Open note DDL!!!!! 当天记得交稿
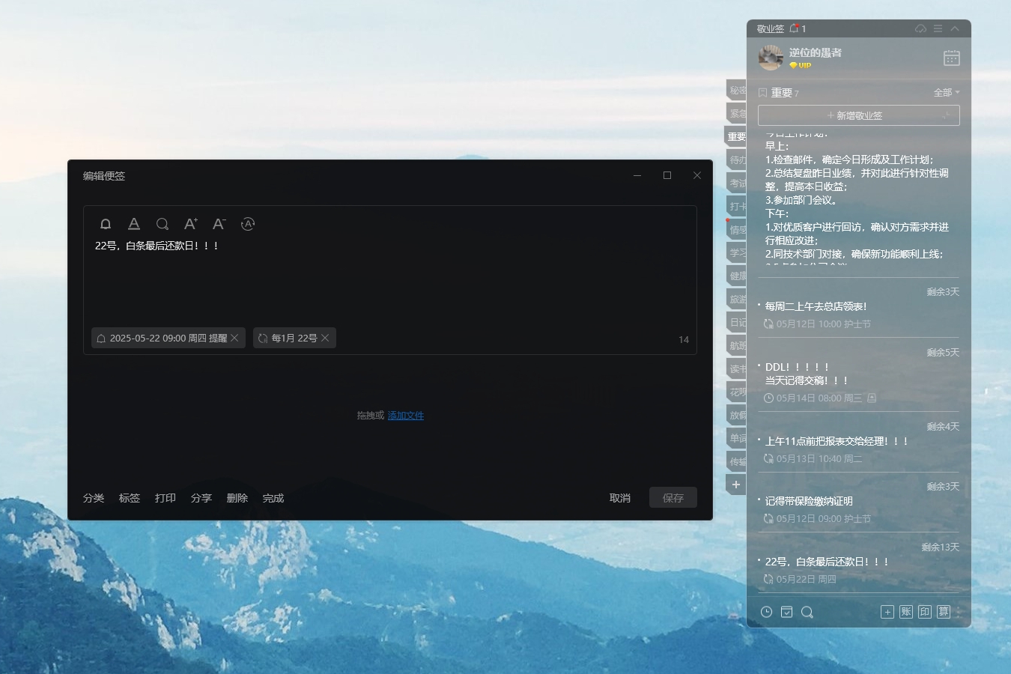 806,374
